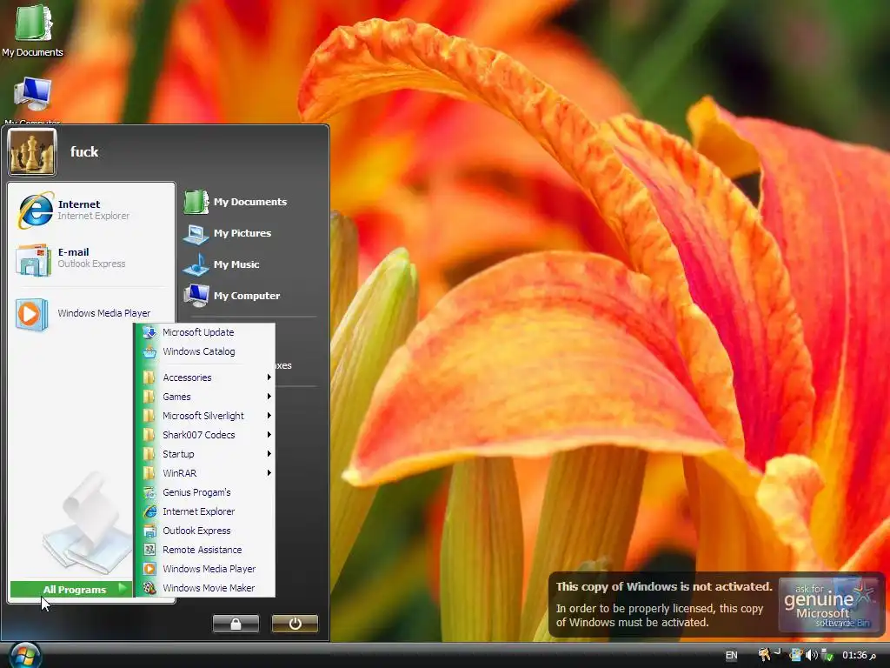Open the pinned E-mail Outlook Express entry
Screen dimensions: 890x668
click(x=90, y=258)
